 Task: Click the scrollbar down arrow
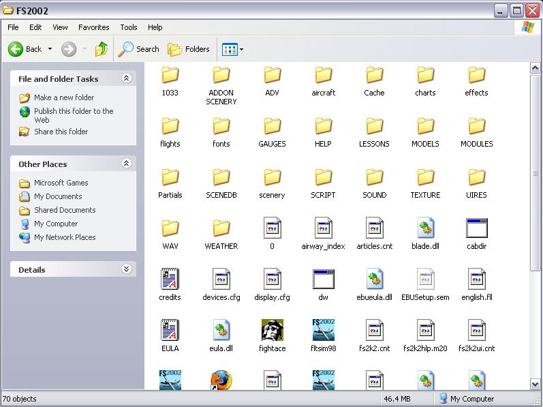tap(535, 384)
